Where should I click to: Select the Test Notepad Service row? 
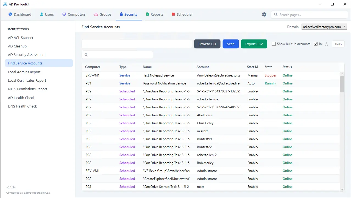[x=211, y=75]
